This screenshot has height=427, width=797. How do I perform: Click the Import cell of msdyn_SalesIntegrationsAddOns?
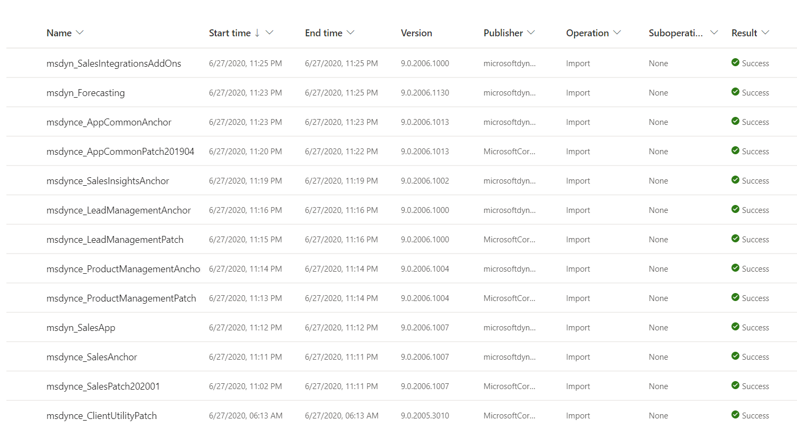coord(578,64)
